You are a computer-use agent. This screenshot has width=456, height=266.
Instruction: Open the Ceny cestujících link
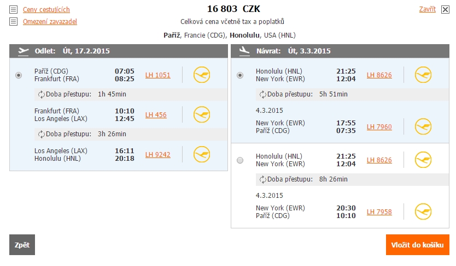pyautogui.click(x=46, y=10)
